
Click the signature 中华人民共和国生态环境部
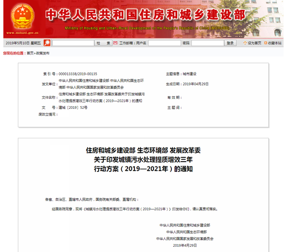[187, 232]
